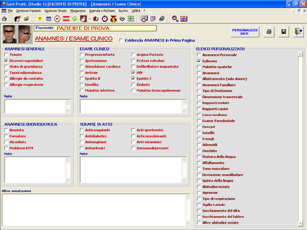The image size is (307, 230).
Task: Click the yellow smiley face toolbar icon
Action: (x=40, y=19)
